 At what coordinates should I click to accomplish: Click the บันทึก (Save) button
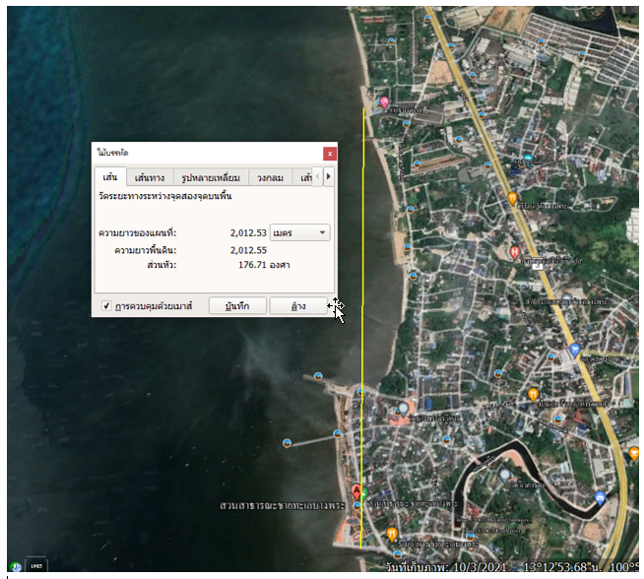[237, 306]
